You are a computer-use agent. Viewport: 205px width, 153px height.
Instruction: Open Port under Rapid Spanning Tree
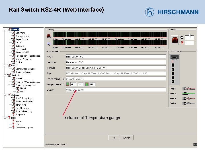21,92
